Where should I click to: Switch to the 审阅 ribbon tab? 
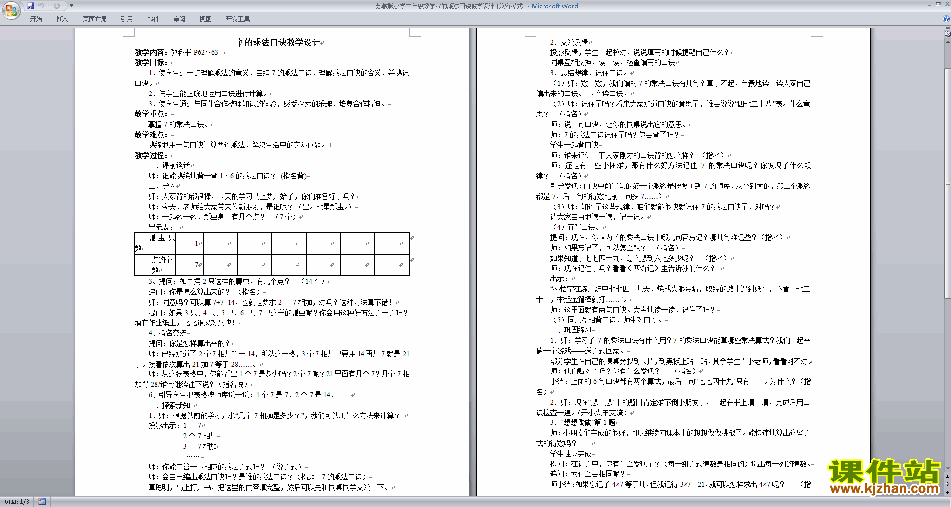[179, 19]
